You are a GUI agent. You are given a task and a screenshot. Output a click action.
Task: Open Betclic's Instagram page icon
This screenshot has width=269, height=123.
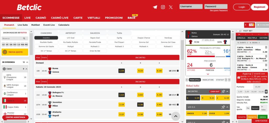coord(163,7)
